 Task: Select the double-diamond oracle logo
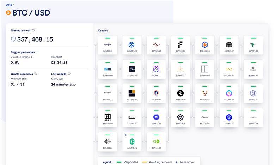click(x=108, y=141)
